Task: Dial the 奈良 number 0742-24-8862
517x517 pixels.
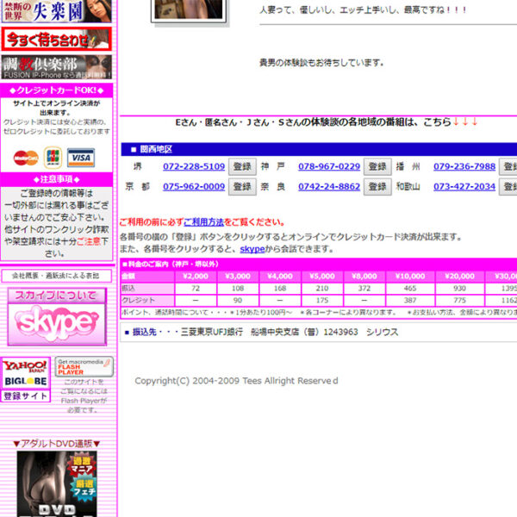Action: tap(329, 187)
